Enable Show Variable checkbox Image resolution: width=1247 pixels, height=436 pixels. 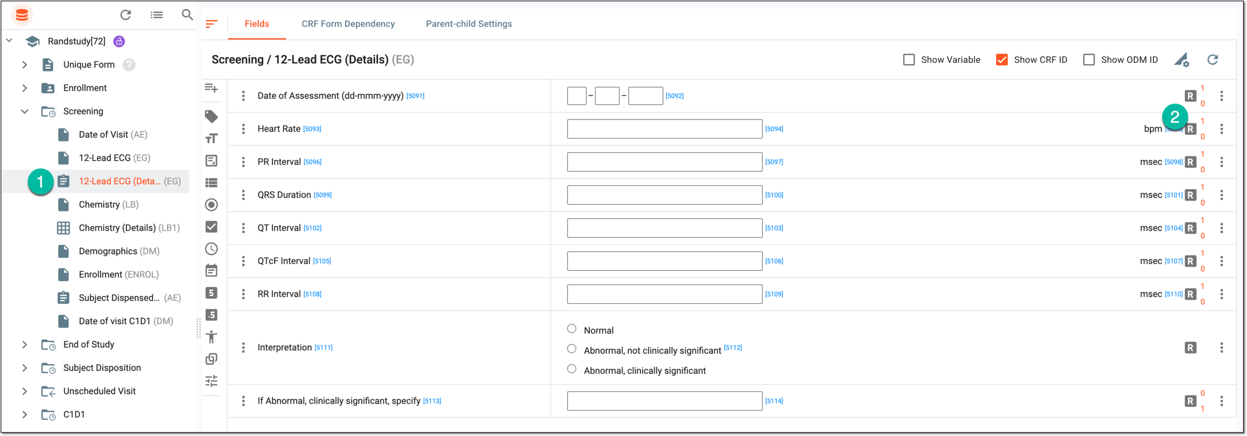click(x=909, y=60)
